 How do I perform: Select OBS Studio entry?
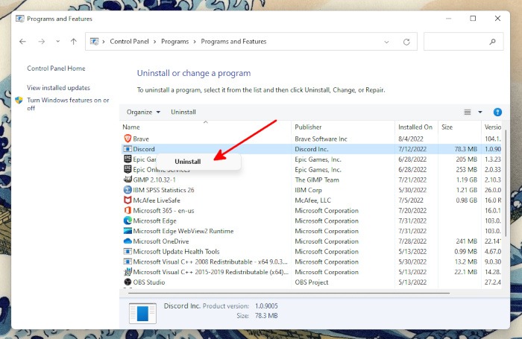coord(149,282)
